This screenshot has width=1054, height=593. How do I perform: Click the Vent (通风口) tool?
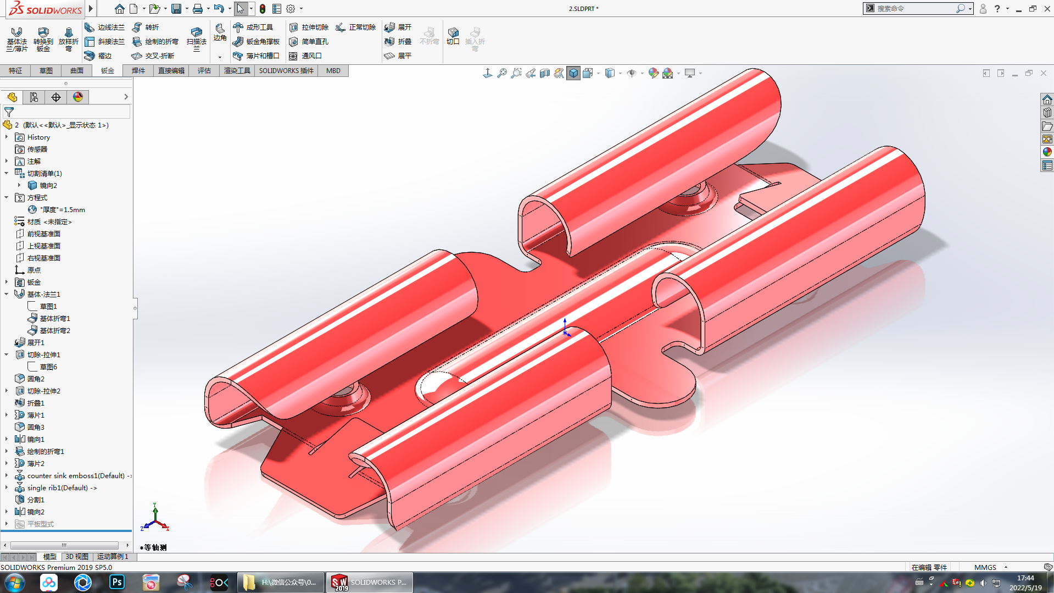[x=305, y=56]
